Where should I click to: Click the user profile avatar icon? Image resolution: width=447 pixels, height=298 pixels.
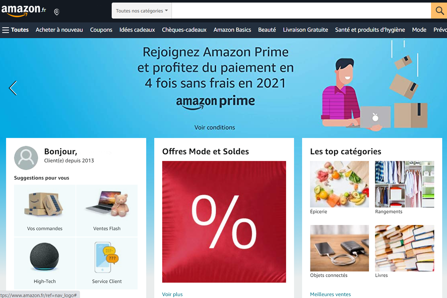click(26, 158)
